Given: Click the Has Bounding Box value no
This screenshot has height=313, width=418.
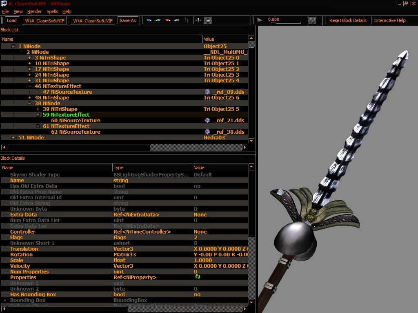Looking at the screenshot, I should [x=197, y=294].
